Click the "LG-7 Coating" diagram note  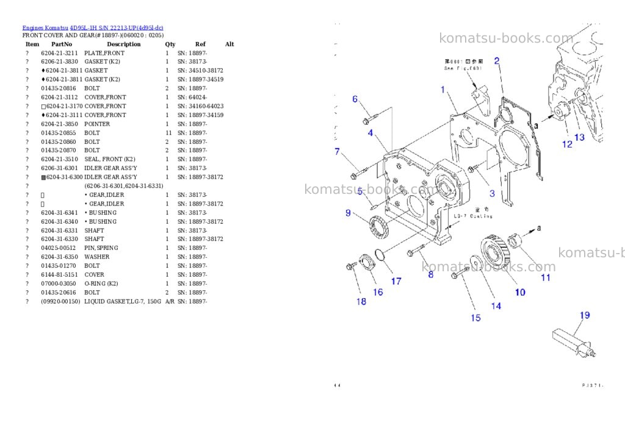pyautogui.click(x=473, y=216)
